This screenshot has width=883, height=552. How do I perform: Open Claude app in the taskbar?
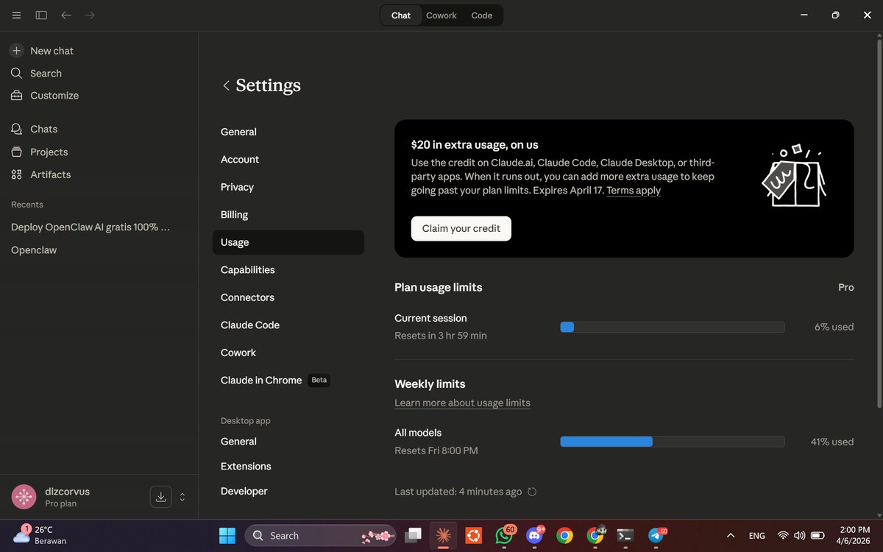tap(443, 535)
